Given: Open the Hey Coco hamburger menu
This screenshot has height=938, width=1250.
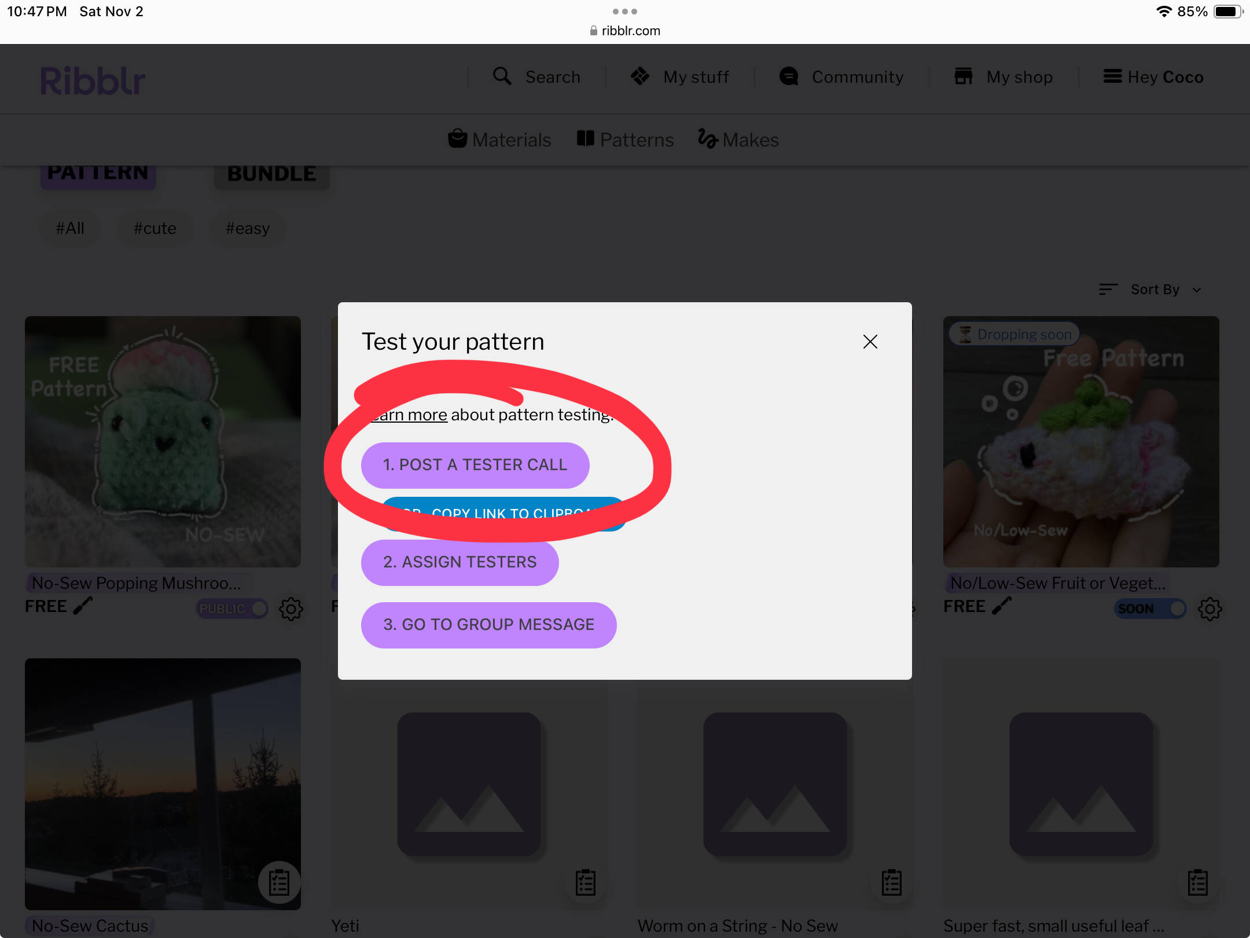Looking at the screenshot, I should pos(1153,76).
